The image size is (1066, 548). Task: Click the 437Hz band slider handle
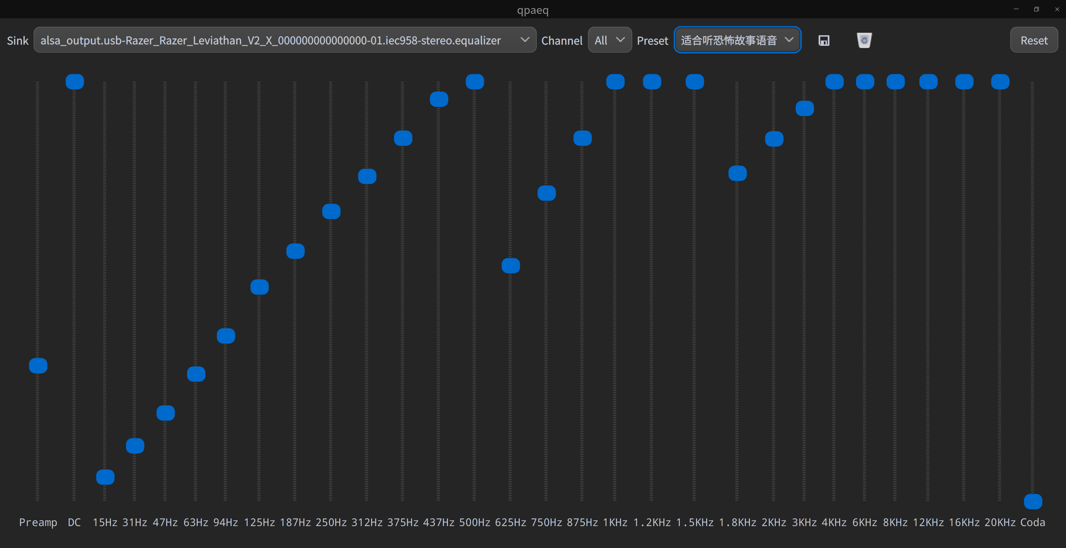tap(439, 99)
